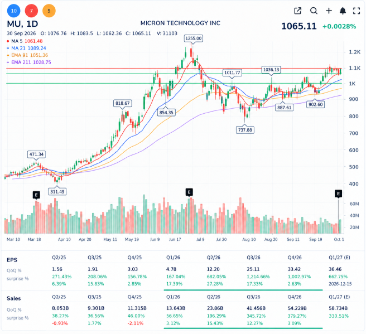
Task: Click the 1036.13 price label
Action: tap(271, 70)
